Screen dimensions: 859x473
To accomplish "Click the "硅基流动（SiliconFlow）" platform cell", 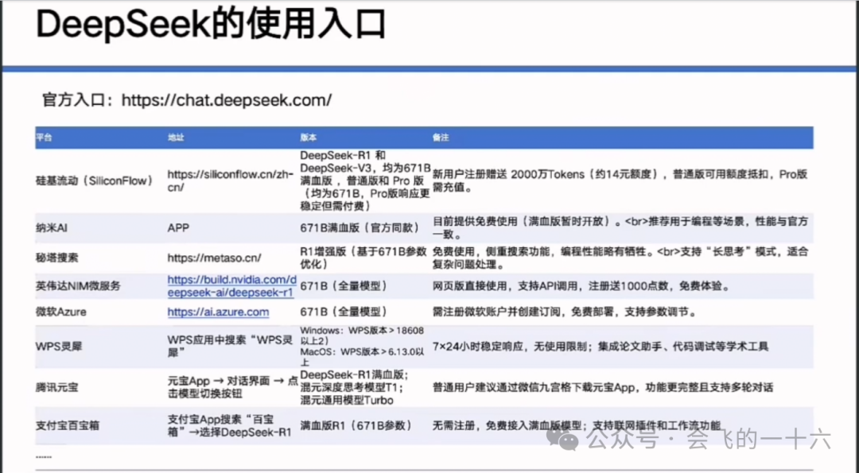I will 94,180.
